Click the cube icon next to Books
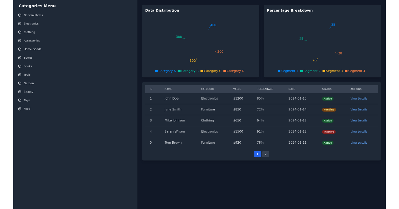The height and width of the screenshot is (209, 399). (20, 66)
